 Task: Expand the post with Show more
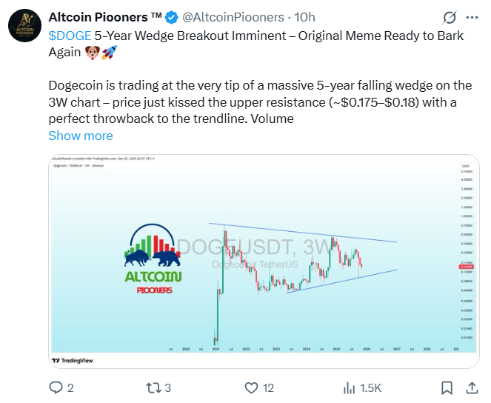point(81,136)
